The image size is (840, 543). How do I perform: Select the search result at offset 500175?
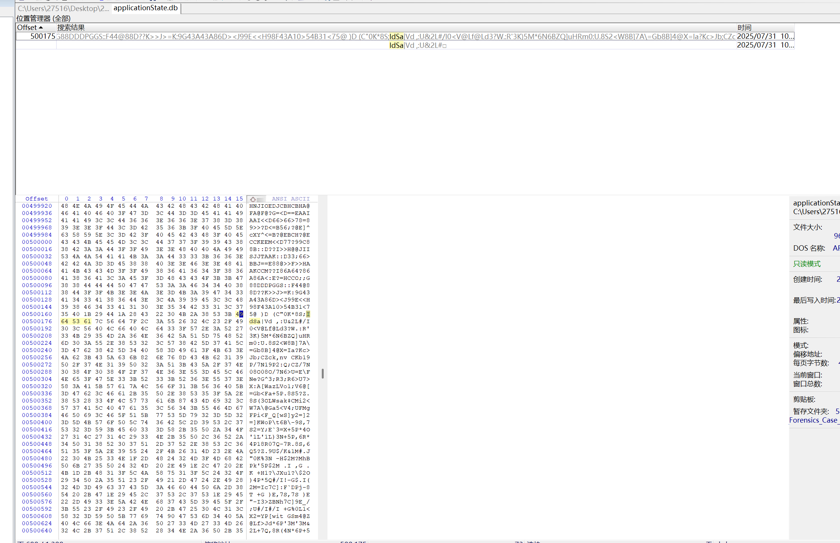(x=43, y=36)
